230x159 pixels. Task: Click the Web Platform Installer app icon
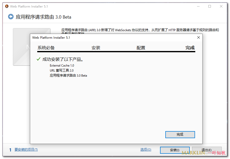coord(7,6)
